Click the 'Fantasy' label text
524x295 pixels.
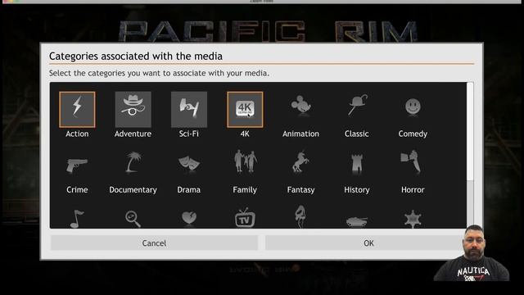[300, 190]
